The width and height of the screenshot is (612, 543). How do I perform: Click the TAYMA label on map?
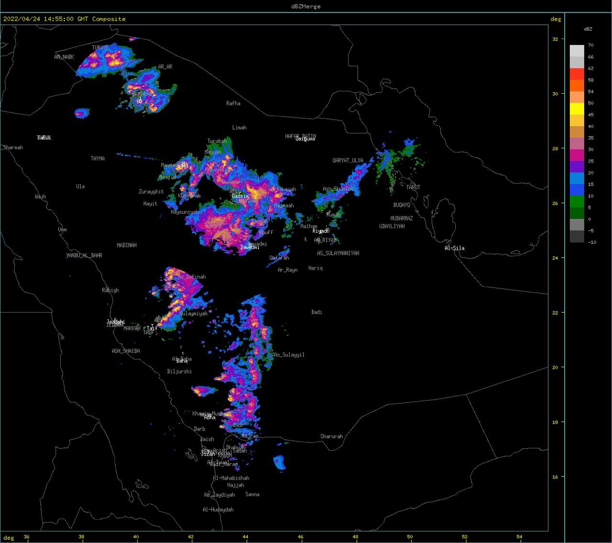pyautogui.click(x=98, y=159)
